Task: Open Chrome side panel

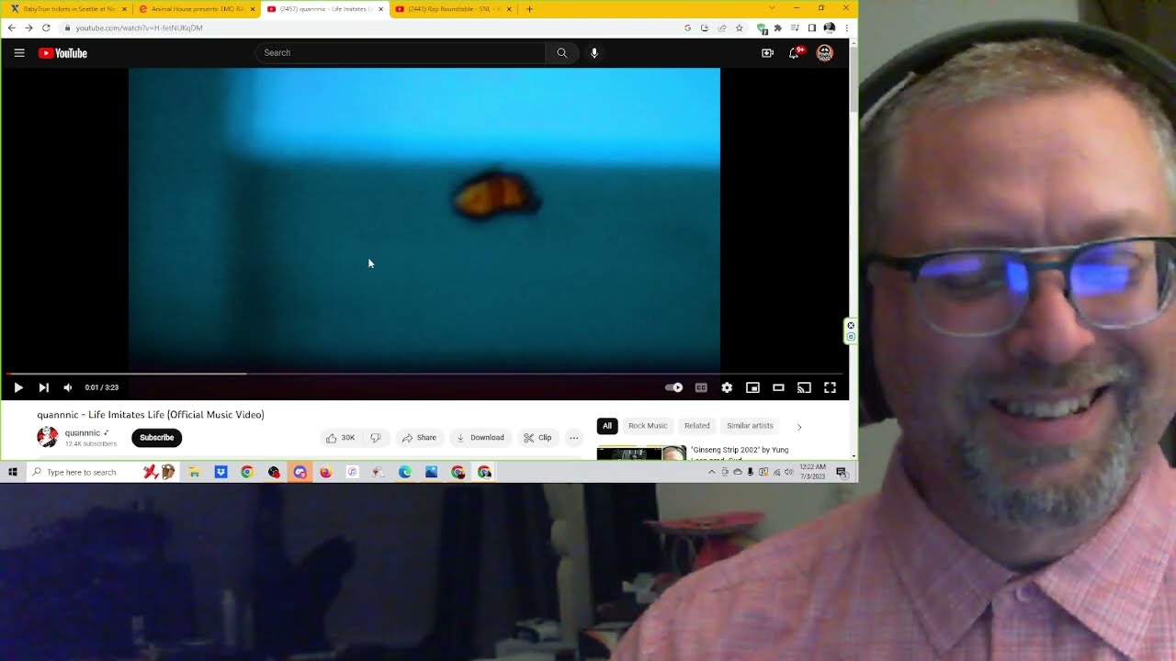Action: [812, 28]
